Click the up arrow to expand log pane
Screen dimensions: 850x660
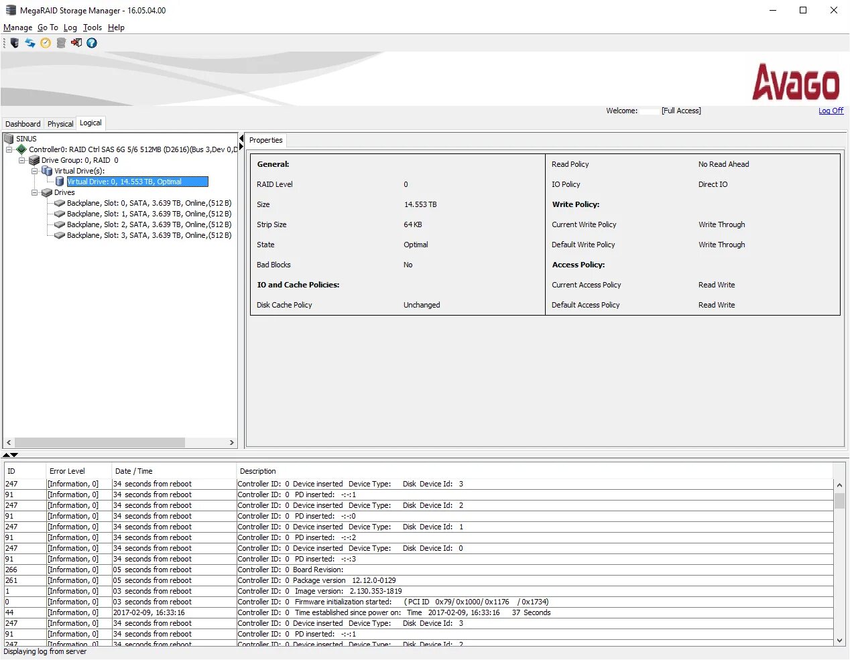point(7,455)
